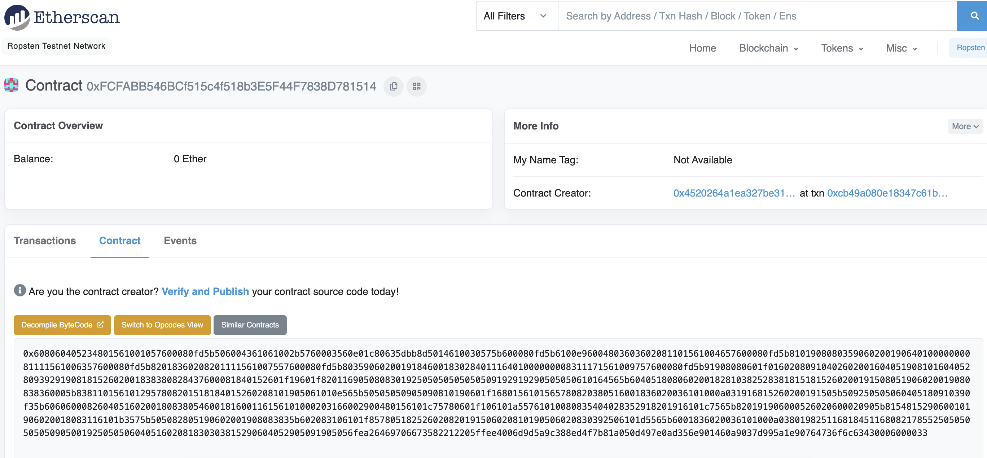The width and height of the screenshot is (987, 458).
Task: Click the contract identicon image
Action: coord(12,85)
